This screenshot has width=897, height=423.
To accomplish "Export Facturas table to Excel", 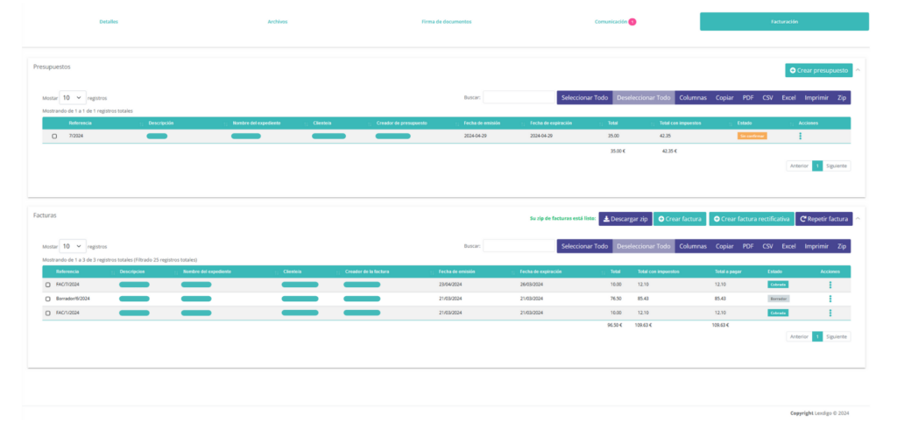I will click(788, 246).
